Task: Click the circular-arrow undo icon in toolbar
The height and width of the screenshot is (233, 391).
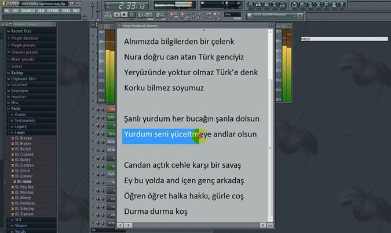Action: [294, 5]
